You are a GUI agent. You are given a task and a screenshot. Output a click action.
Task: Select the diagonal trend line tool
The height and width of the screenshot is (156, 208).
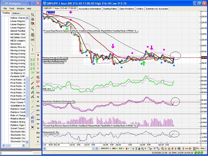(33, 45)
